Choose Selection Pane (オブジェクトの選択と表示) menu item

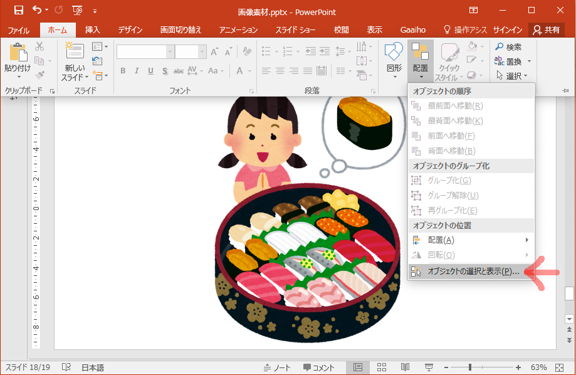click(x=470, y=272)
